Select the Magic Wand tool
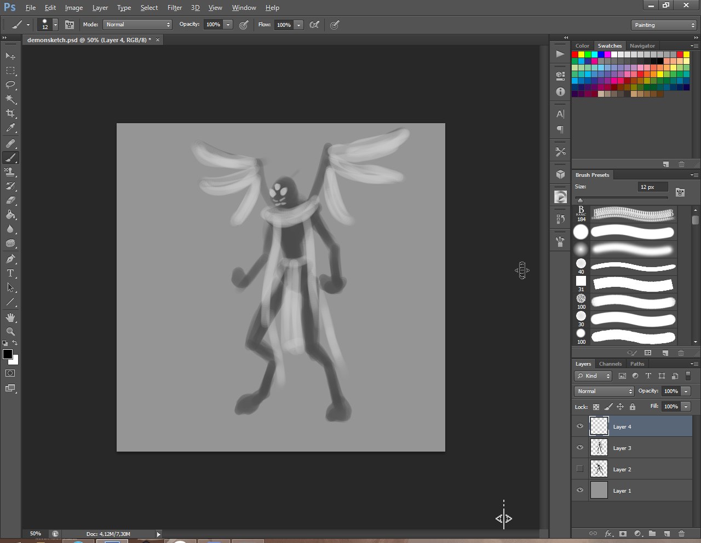701x543 pixels. (10, 99)
